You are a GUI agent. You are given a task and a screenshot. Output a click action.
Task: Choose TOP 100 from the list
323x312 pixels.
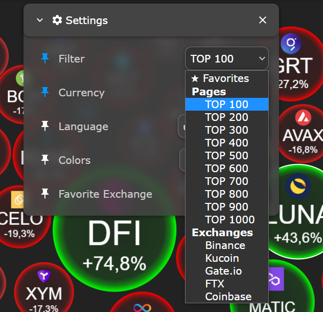pyautogui.click(x=227, y=105)
